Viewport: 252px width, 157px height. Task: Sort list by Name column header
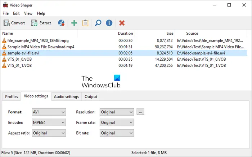click(x=39, y=33)
